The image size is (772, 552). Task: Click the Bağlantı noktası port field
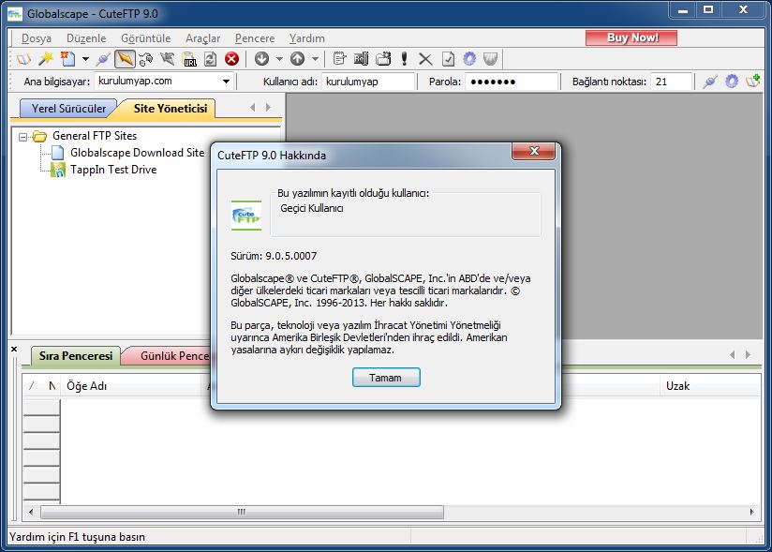tap(672, 82)
